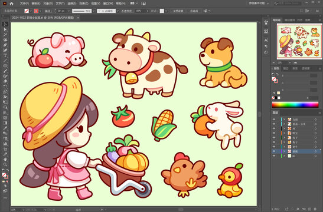This screenshot has width=323, height=212.
Task: Open the 文件(F) menu
Action: (x=24, y=4)
